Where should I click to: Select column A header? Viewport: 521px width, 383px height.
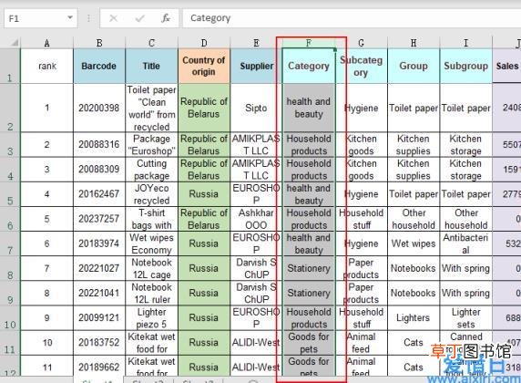(46, 43)
